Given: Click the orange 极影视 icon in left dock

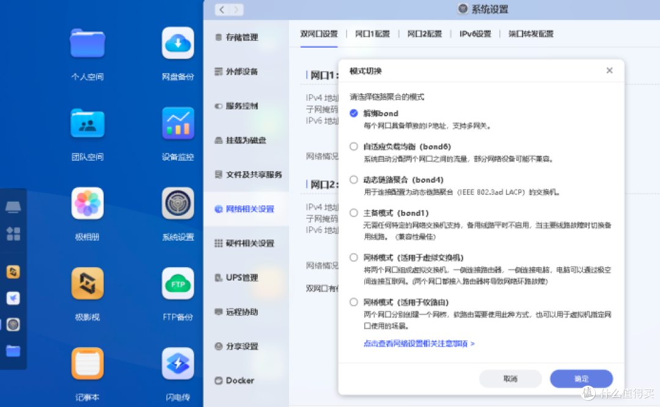Looking at the screenshot, I should point(13,272).
